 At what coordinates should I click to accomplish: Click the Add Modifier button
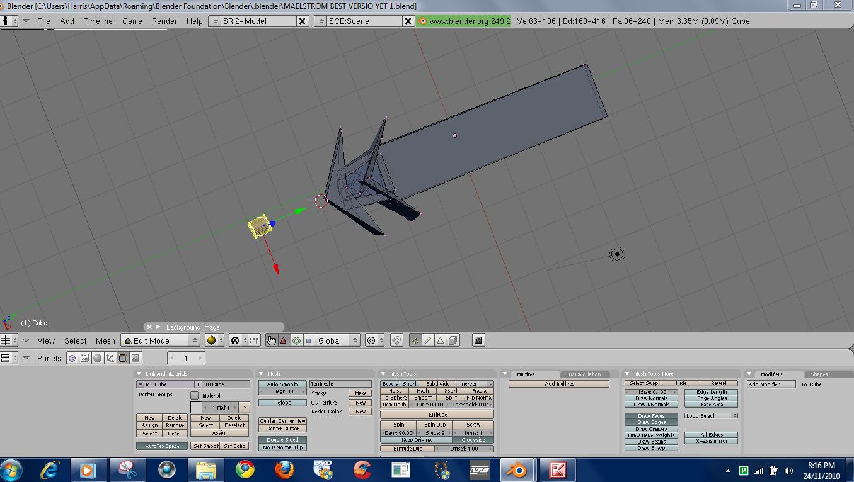(x=771, y=384)
